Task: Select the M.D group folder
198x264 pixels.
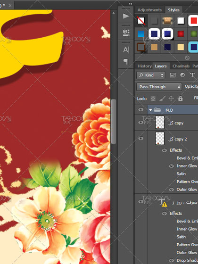Action: [157, 110]
